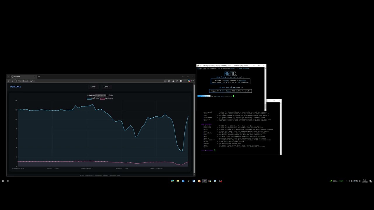Open the PuTTY terminal taskbar icon
Viewport: 374px width, 210px height.
pos(204,181)
